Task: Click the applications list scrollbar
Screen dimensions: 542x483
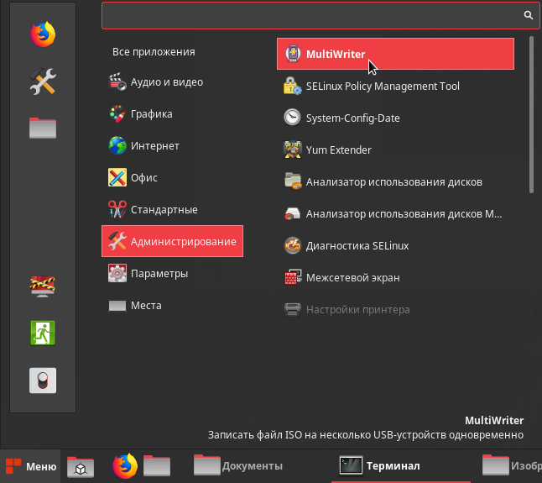Action: pos(531,115)
